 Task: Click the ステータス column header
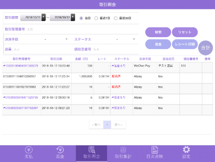pos(122,59)
